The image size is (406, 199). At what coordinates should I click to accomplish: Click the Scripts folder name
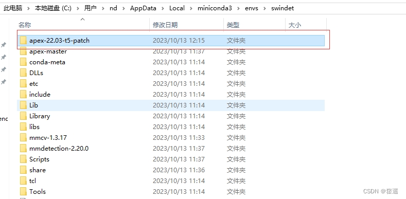(x=39, y=159)
